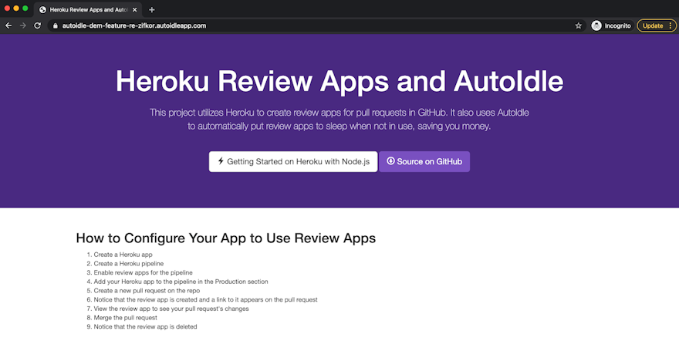Image resolution: width=679 pixels, height=341 pixels.
Task: Bookmark page with the star icon
Action: (578, 26)
